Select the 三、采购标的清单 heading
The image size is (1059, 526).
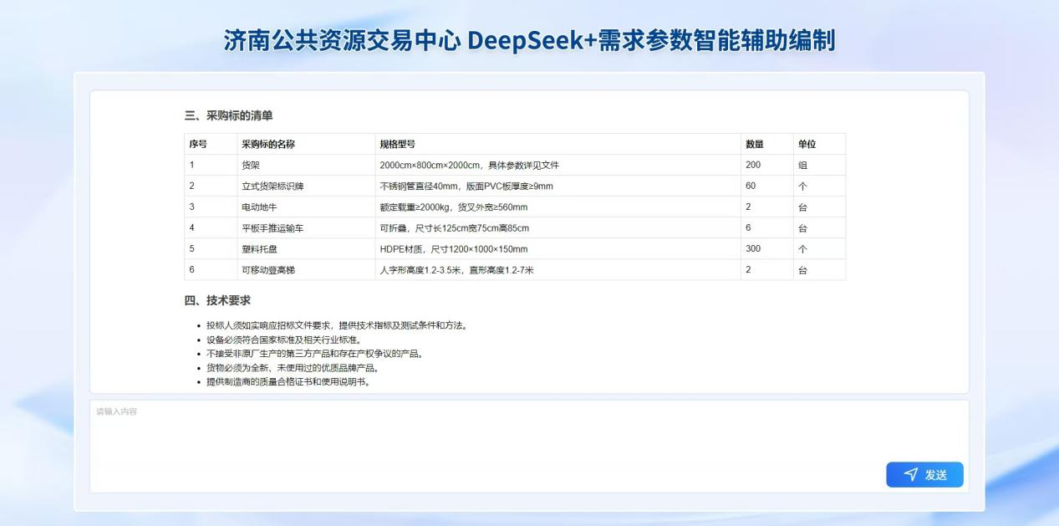coord(228,115)
